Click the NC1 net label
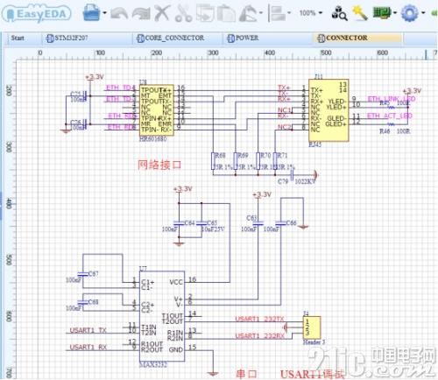The height and width of the screenshot is (380, 438). pos(285,110)
